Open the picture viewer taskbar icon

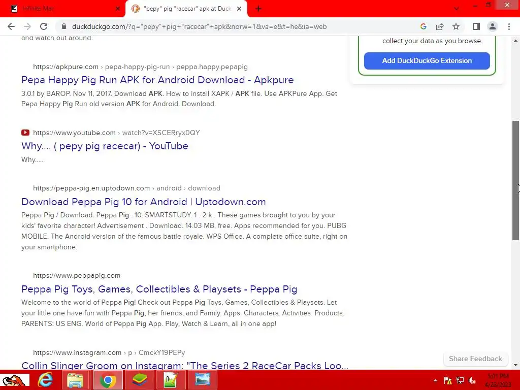tap(202, 380)
